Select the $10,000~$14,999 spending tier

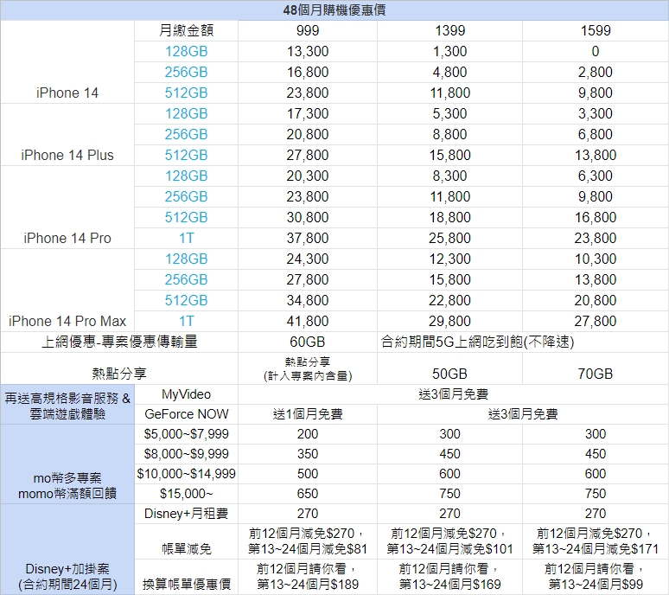pos(187,474)
